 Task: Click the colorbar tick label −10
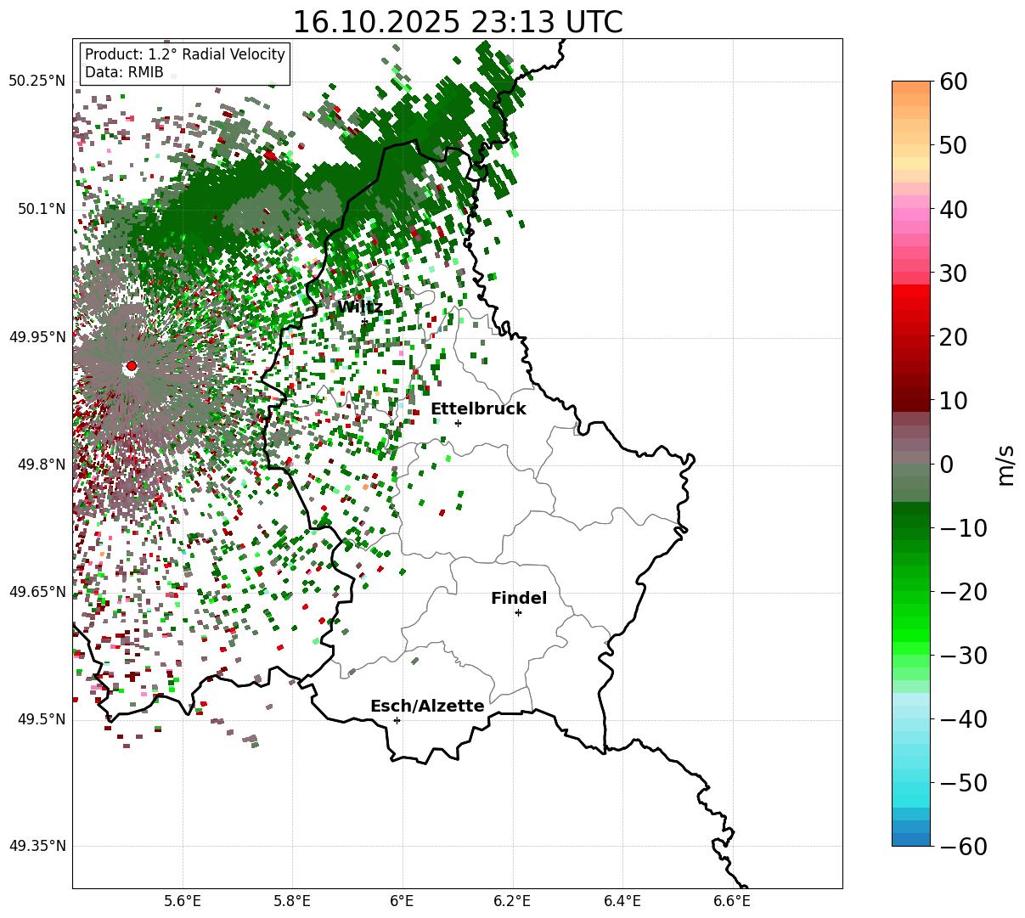963,528
